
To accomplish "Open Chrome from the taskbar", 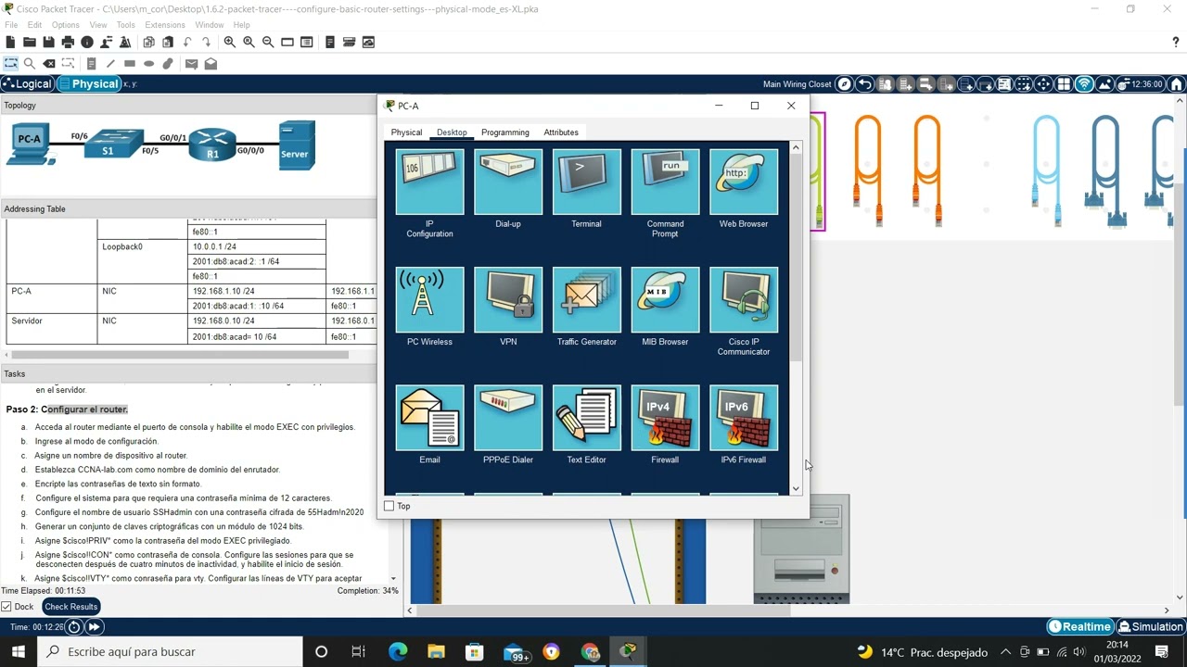I will pos(590,651).
